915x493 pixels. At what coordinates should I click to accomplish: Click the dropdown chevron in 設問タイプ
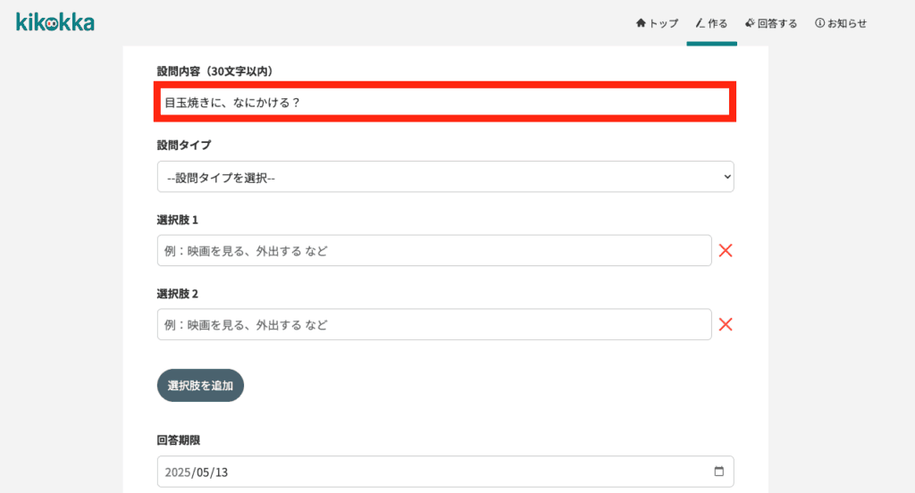tap(727, 177)
